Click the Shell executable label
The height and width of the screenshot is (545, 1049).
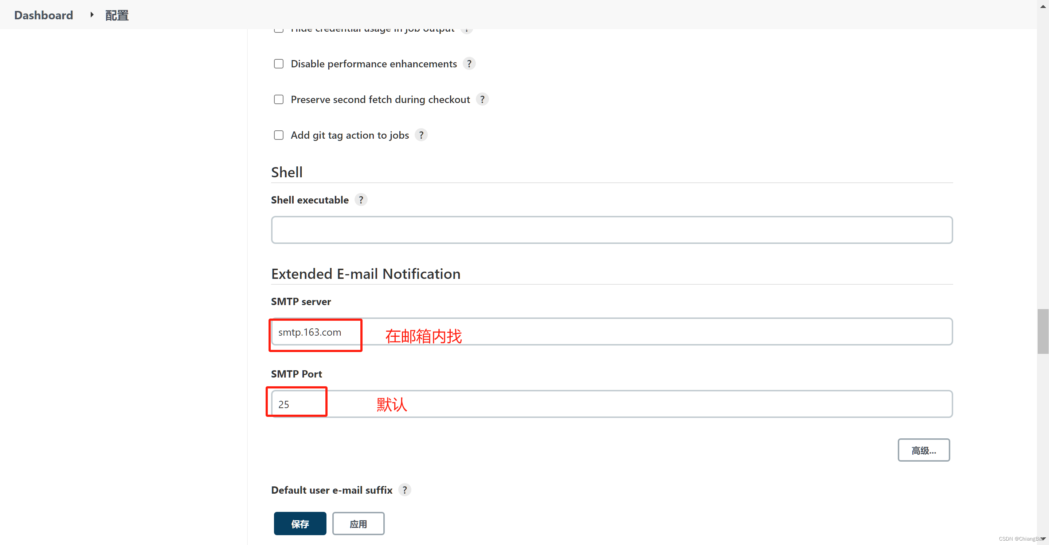click(310, 200)
